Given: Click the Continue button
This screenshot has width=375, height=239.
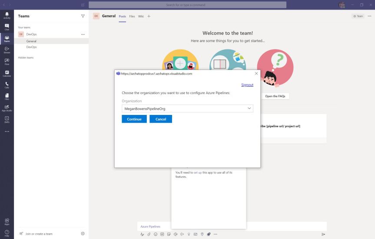Looking at the screenshot, I should (134, 119).
